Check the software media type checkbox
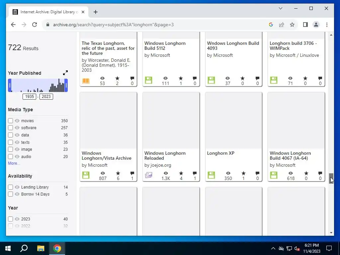The image size is (340, 255). 10,127
